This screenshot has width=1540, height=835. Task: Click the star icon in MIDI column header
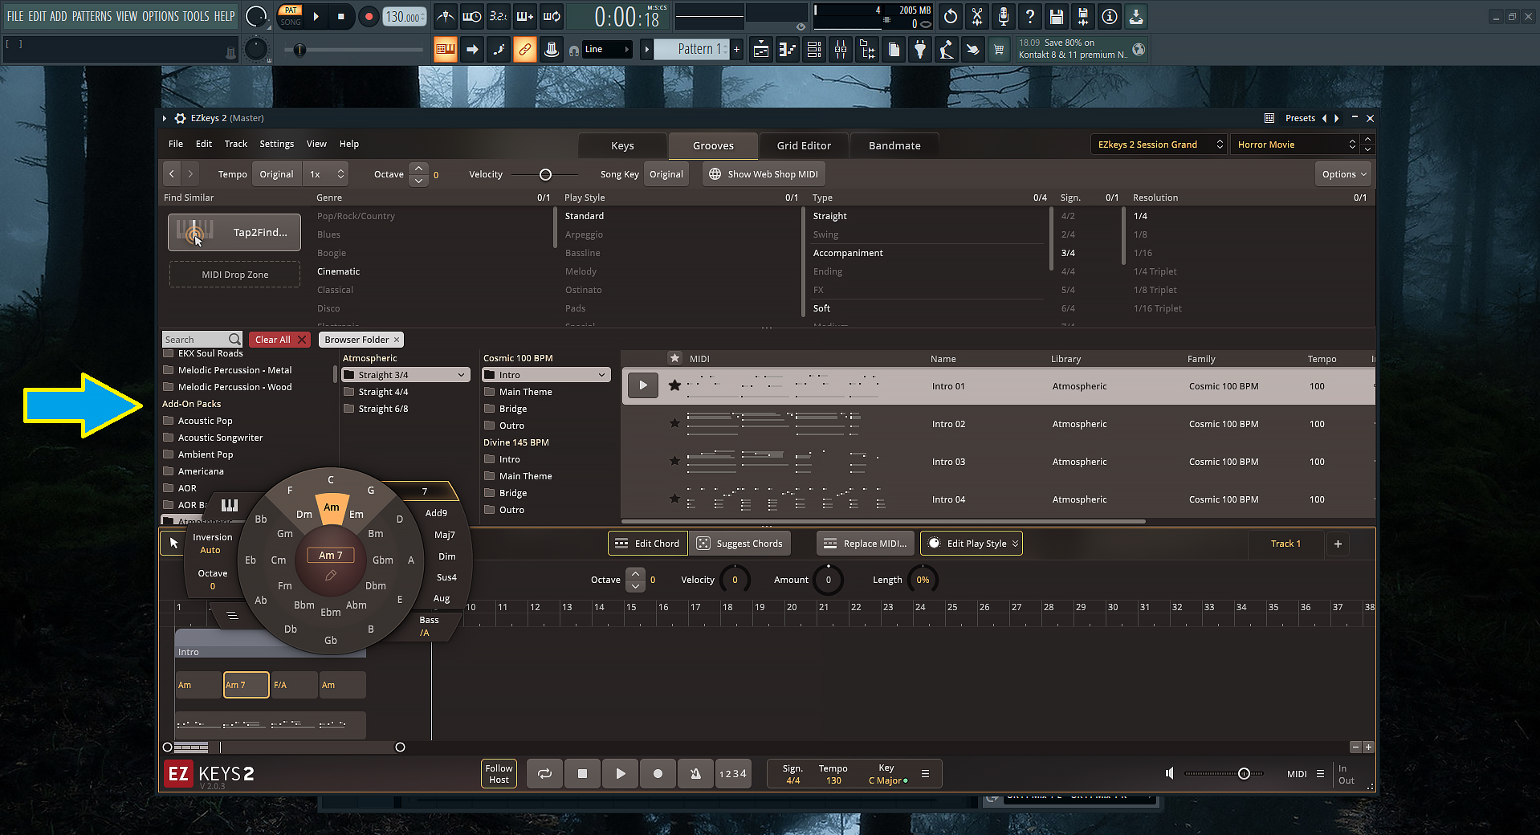(x=674, y=358)
